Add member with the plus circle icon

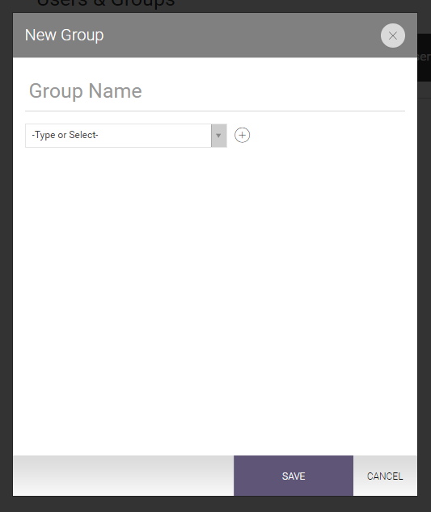click(x=243, y=135)
